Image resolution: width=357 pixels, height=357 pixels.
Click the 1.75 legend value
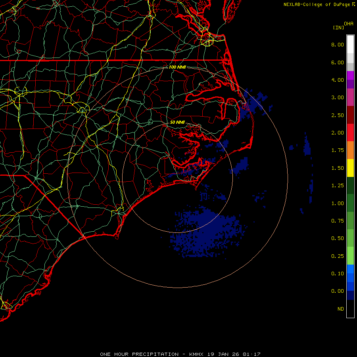[x=338, y=150]
